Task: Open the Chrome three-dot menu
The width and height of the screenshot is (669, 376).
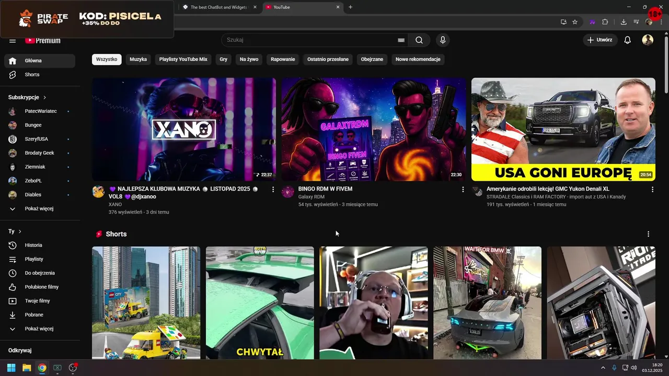Action: [662, 22]
